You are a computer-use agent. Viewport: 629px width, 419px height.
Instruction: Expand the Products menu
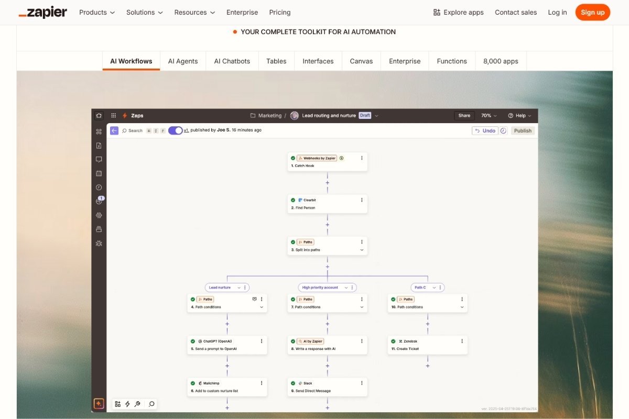97,12
